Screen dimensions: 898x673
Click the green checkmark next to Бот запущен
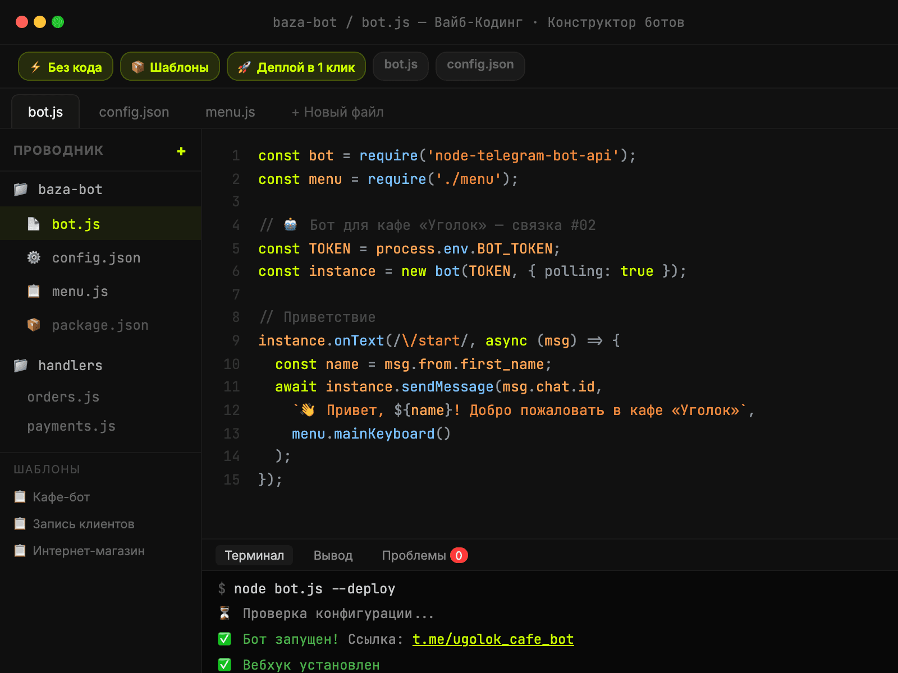pyautogui.click(x=224, y=639)
